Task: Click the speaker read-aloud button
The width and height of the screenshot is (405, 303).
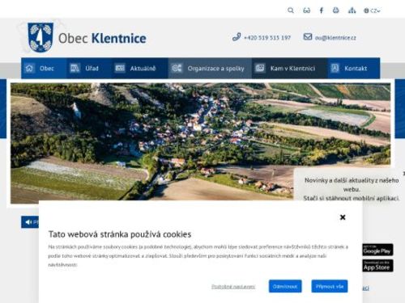Action: coord(30,222)
